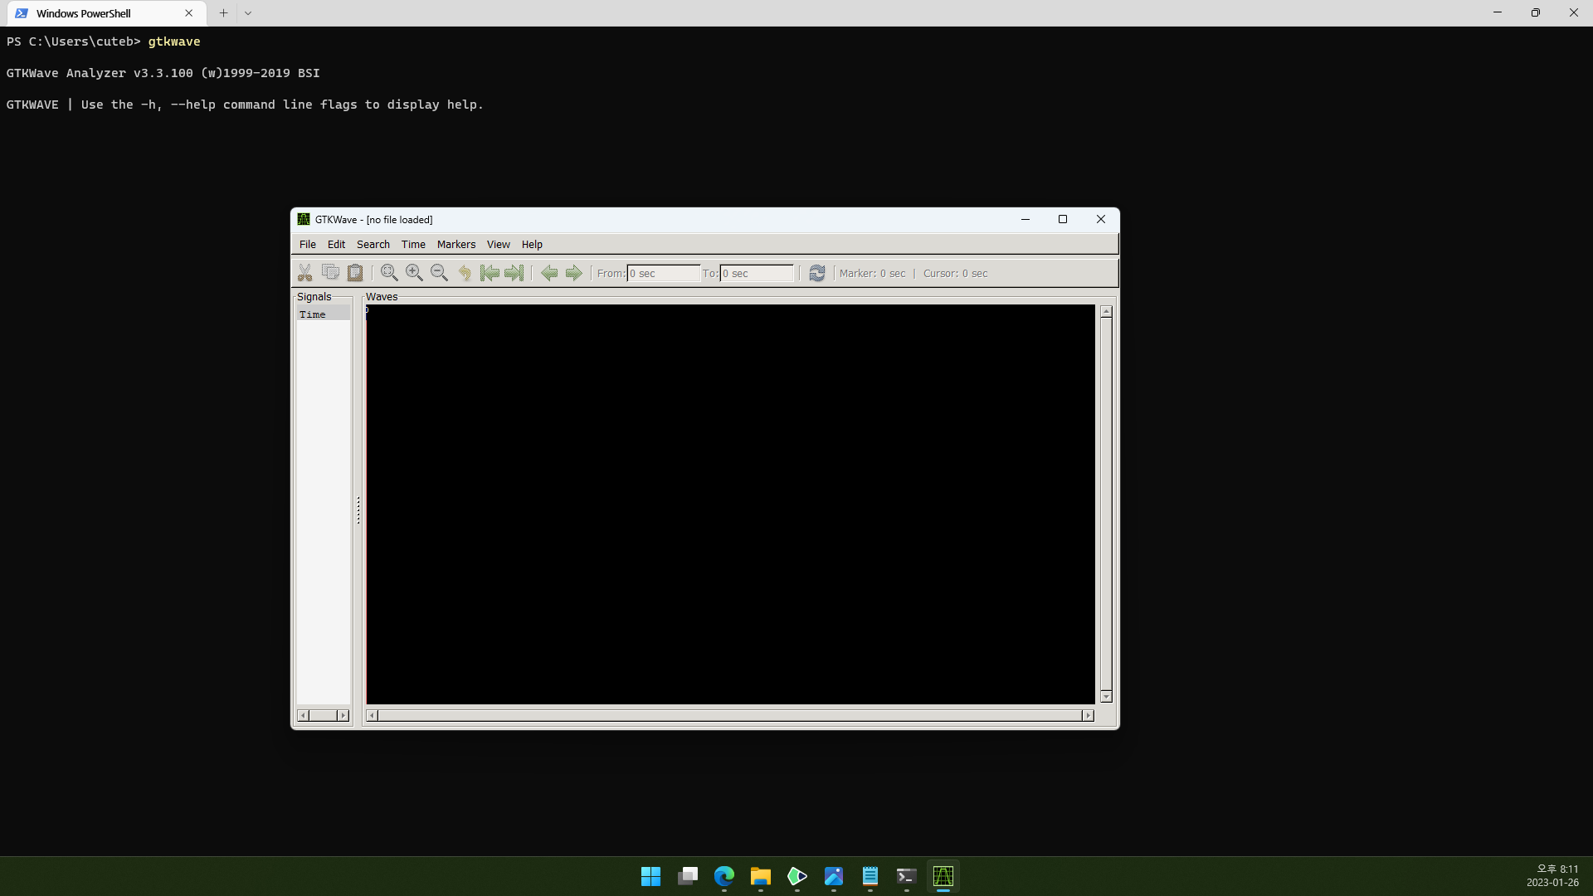
Task: Click the GTKWave icon in taskbar
Action: tap(943, 876)
